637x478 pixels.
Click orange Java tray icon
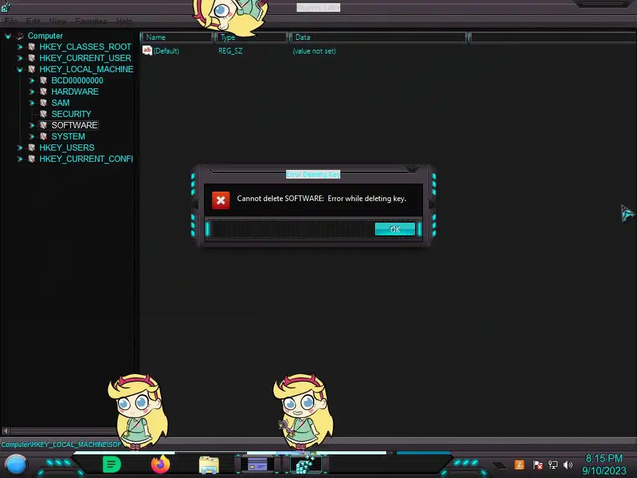519,464
